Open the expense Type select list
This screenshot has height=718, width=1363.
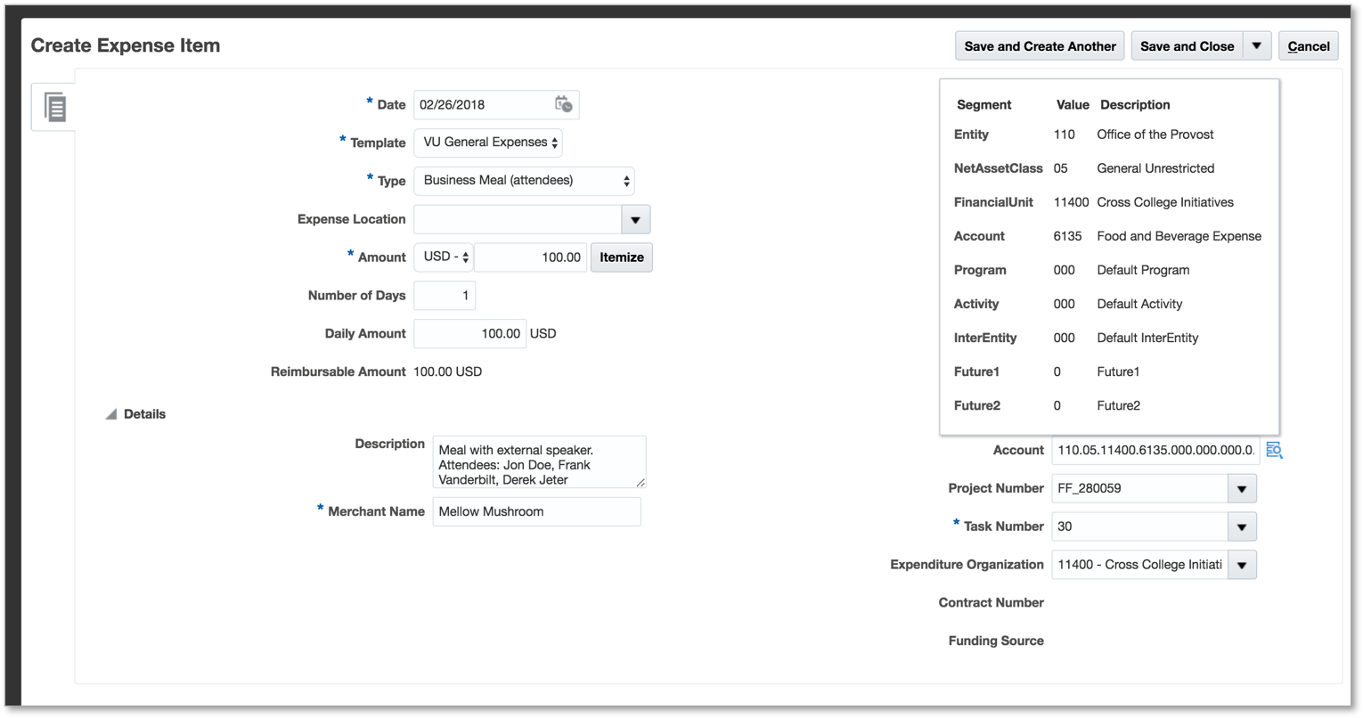tap(524, 181)
